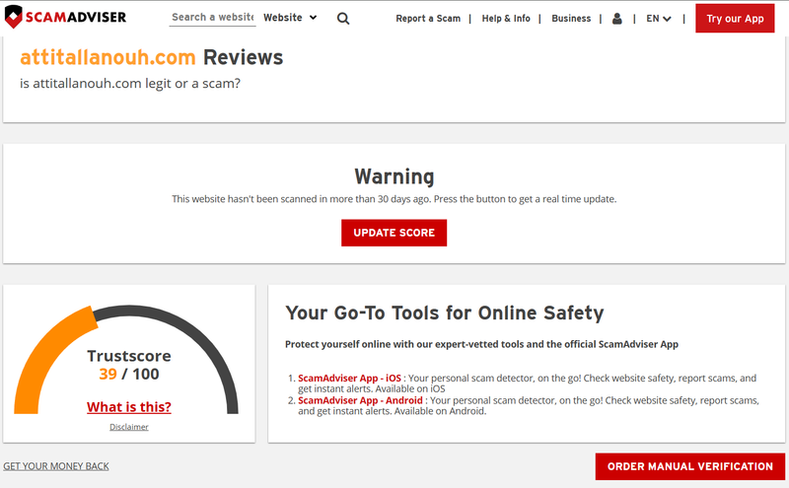The height and width of the screenshot is (488, 789).
Task: Open the GET YOUR MONEY BACK link
Action: (x=56, y=466)
